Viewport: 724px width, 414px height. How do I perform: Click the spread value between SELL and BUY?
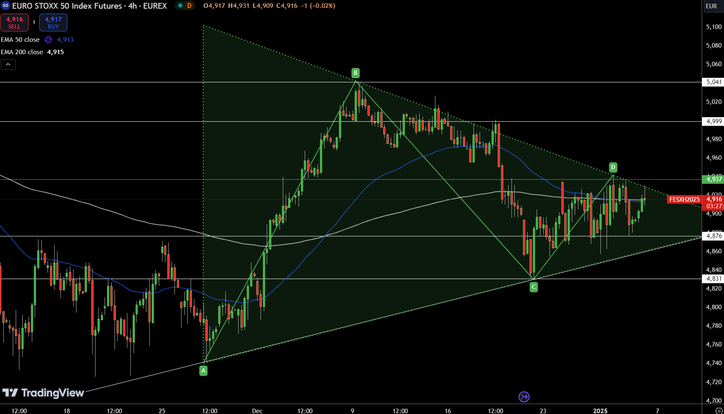click(34, 22)
